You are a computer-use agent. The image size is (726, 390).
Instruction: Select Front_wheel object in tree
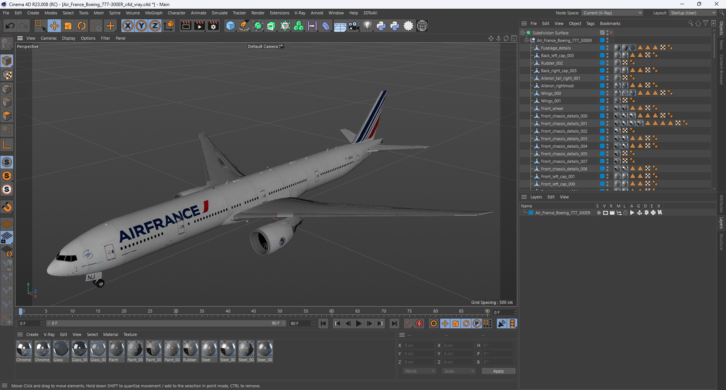[552, 108]
